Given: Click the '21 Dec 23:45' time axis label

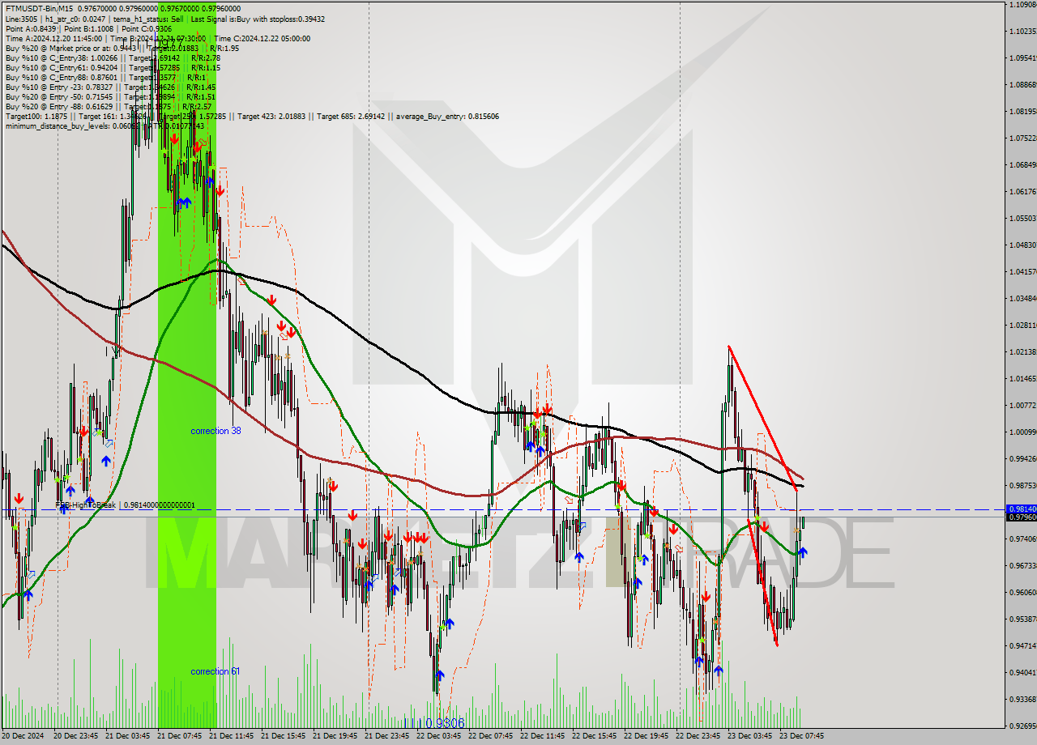Looking at the screenshot, I should click(387, 736).
